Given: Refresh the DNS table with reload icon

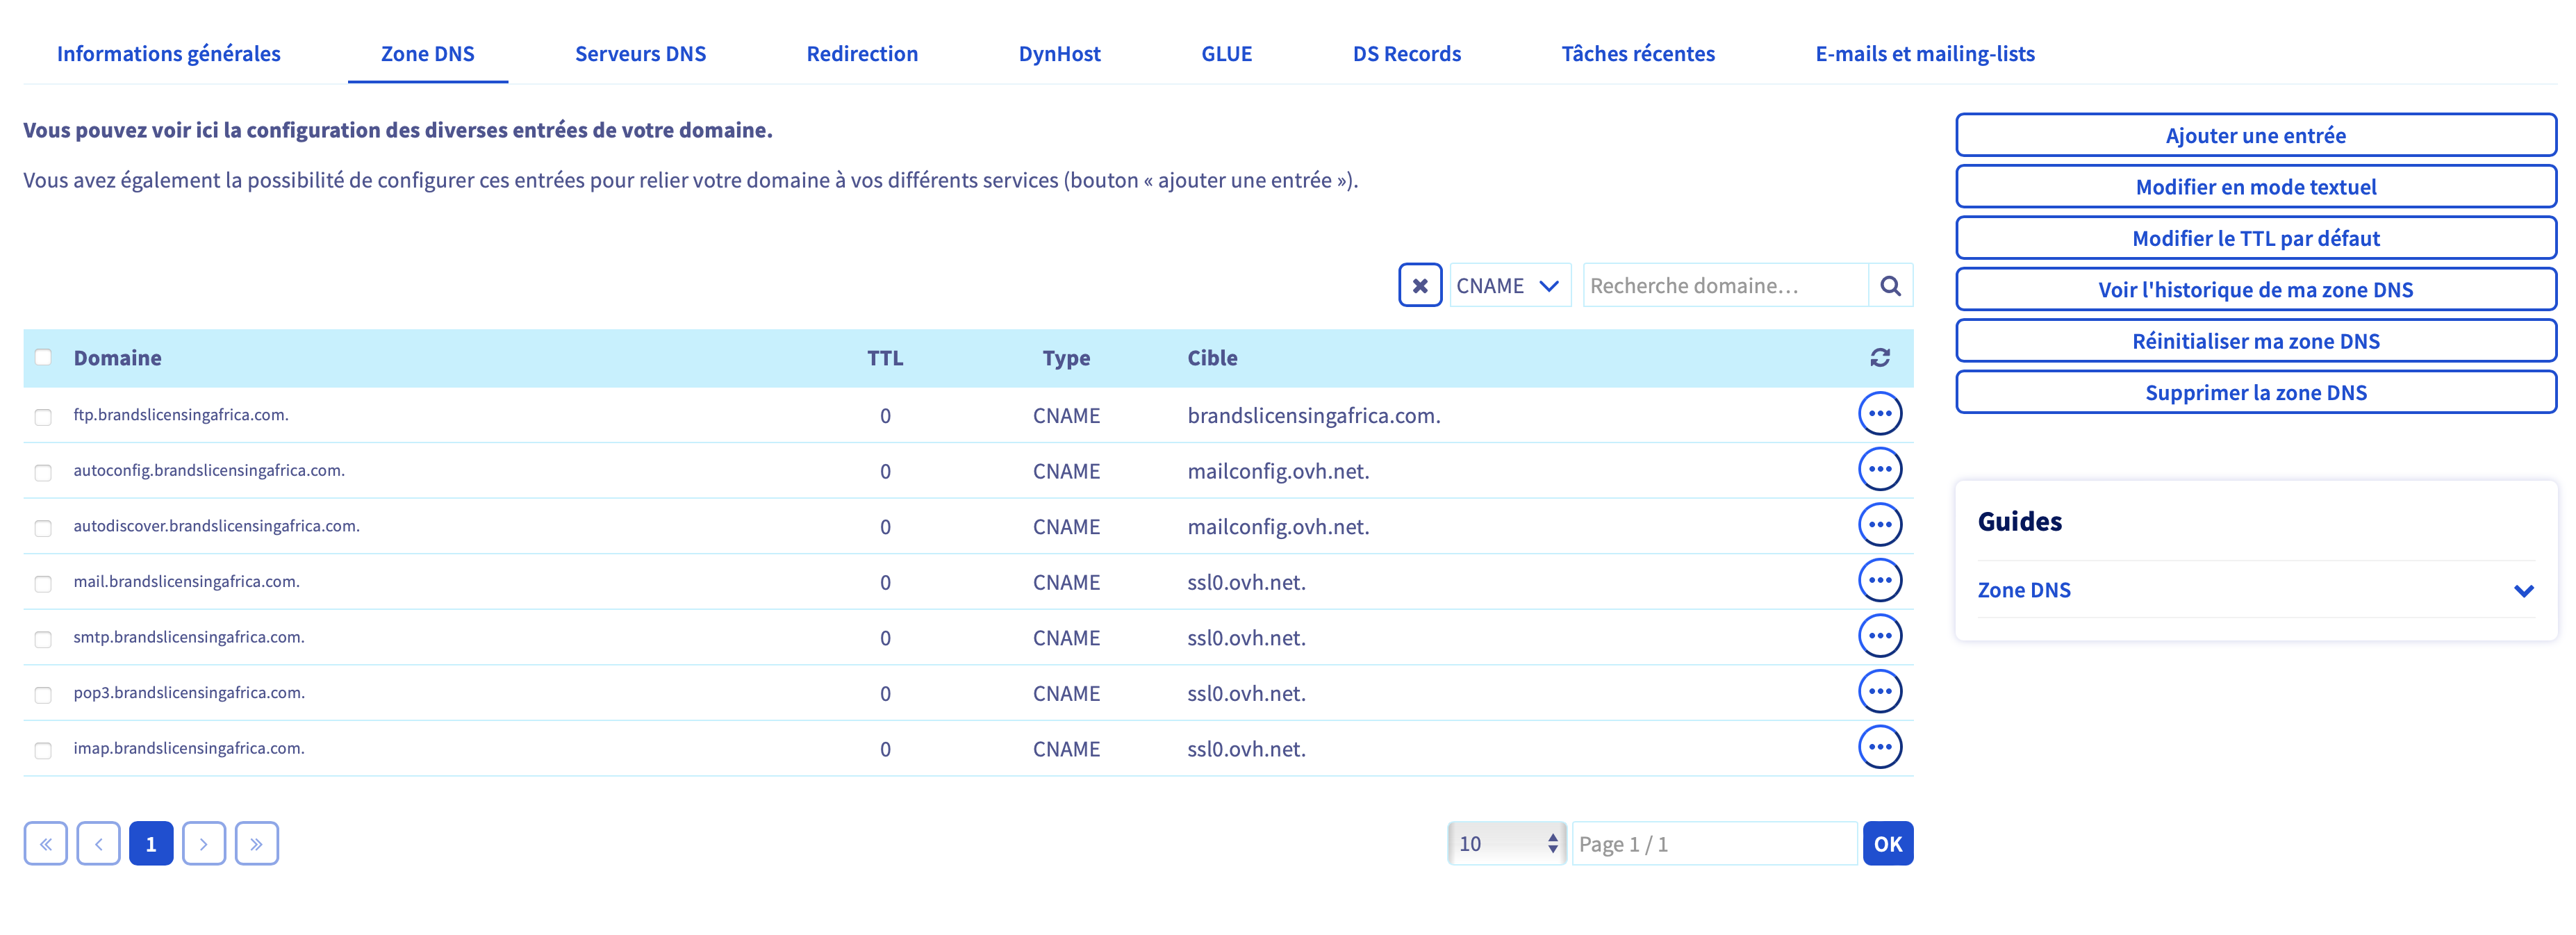Looking at the screenshot, I should (x=1879, y=358).
